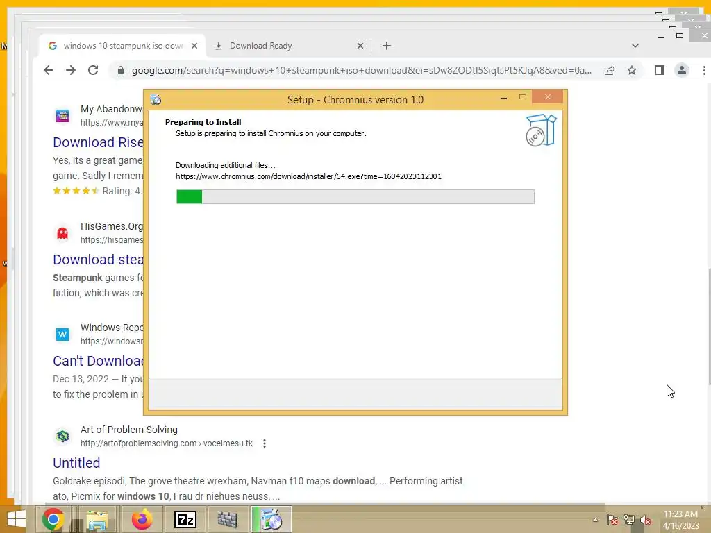Close the Download Ready tab
Image resolution: width=711 pixels, height=533 pixels.
360,46
